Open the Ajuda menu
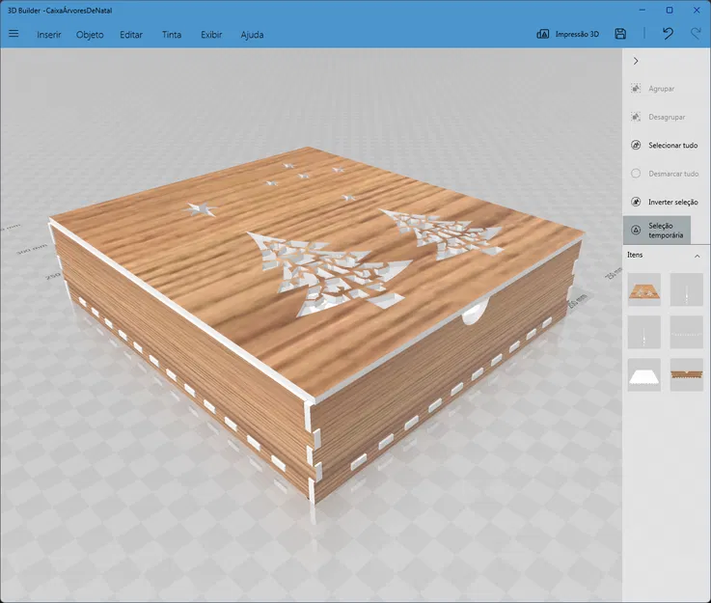The width and height of the screenshot is (711, 603). (252, 35)
